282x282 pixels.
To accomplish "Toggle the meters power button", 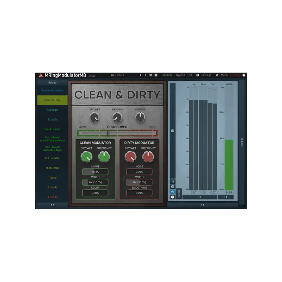I will (172, 192).
